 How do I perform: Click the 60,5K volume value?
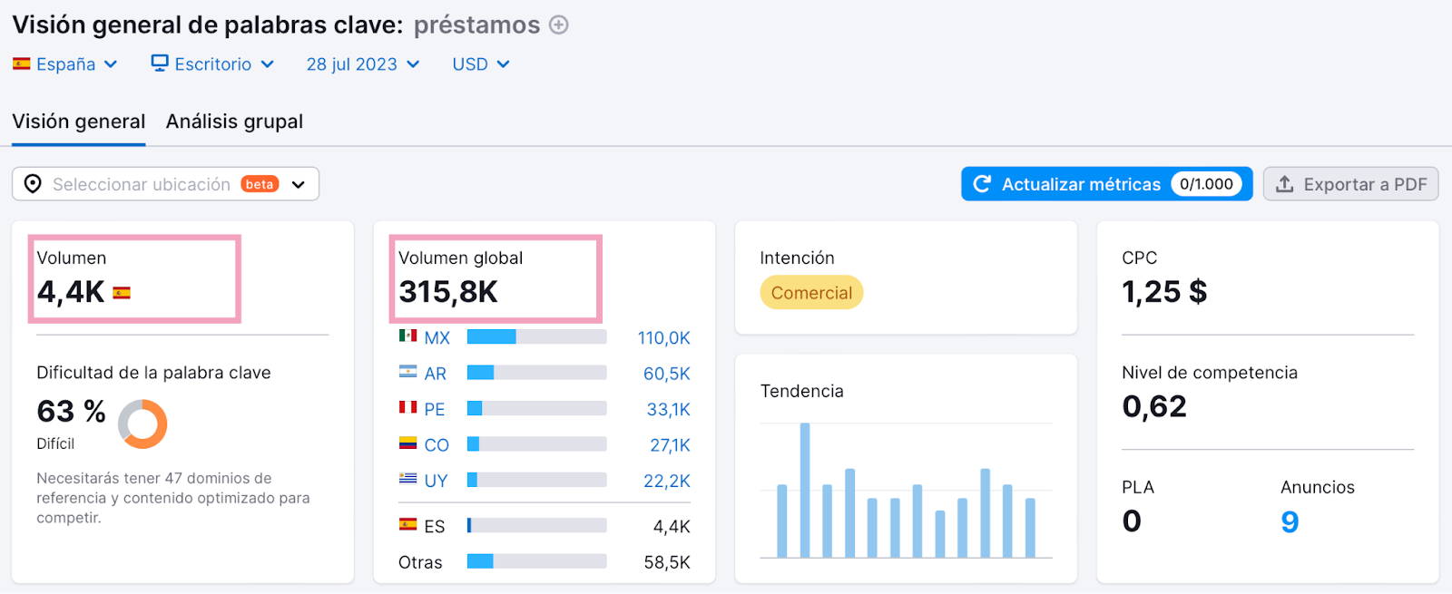(x=666, y=374)
